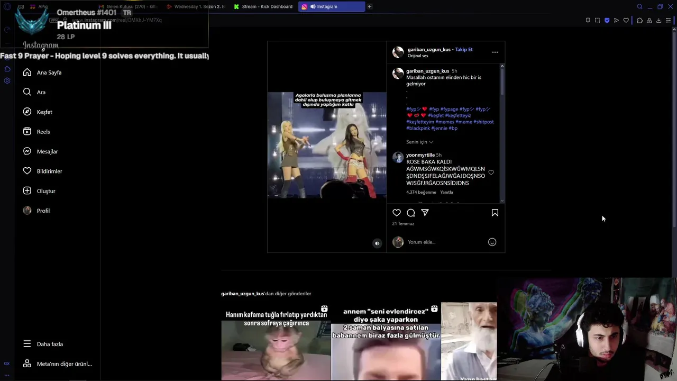The height and width of the screenshot is (381, 677).
Task: Switch to Stream - Kick Dashboard tab
Action: pos(263,6)
